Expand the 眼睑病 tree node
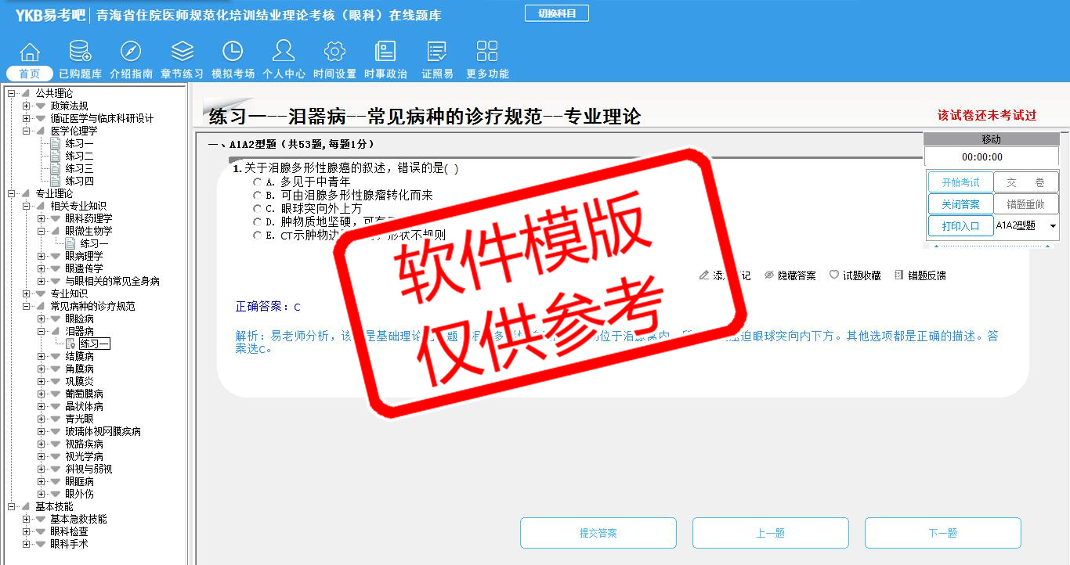The image size is (1070, 565). 42,319
